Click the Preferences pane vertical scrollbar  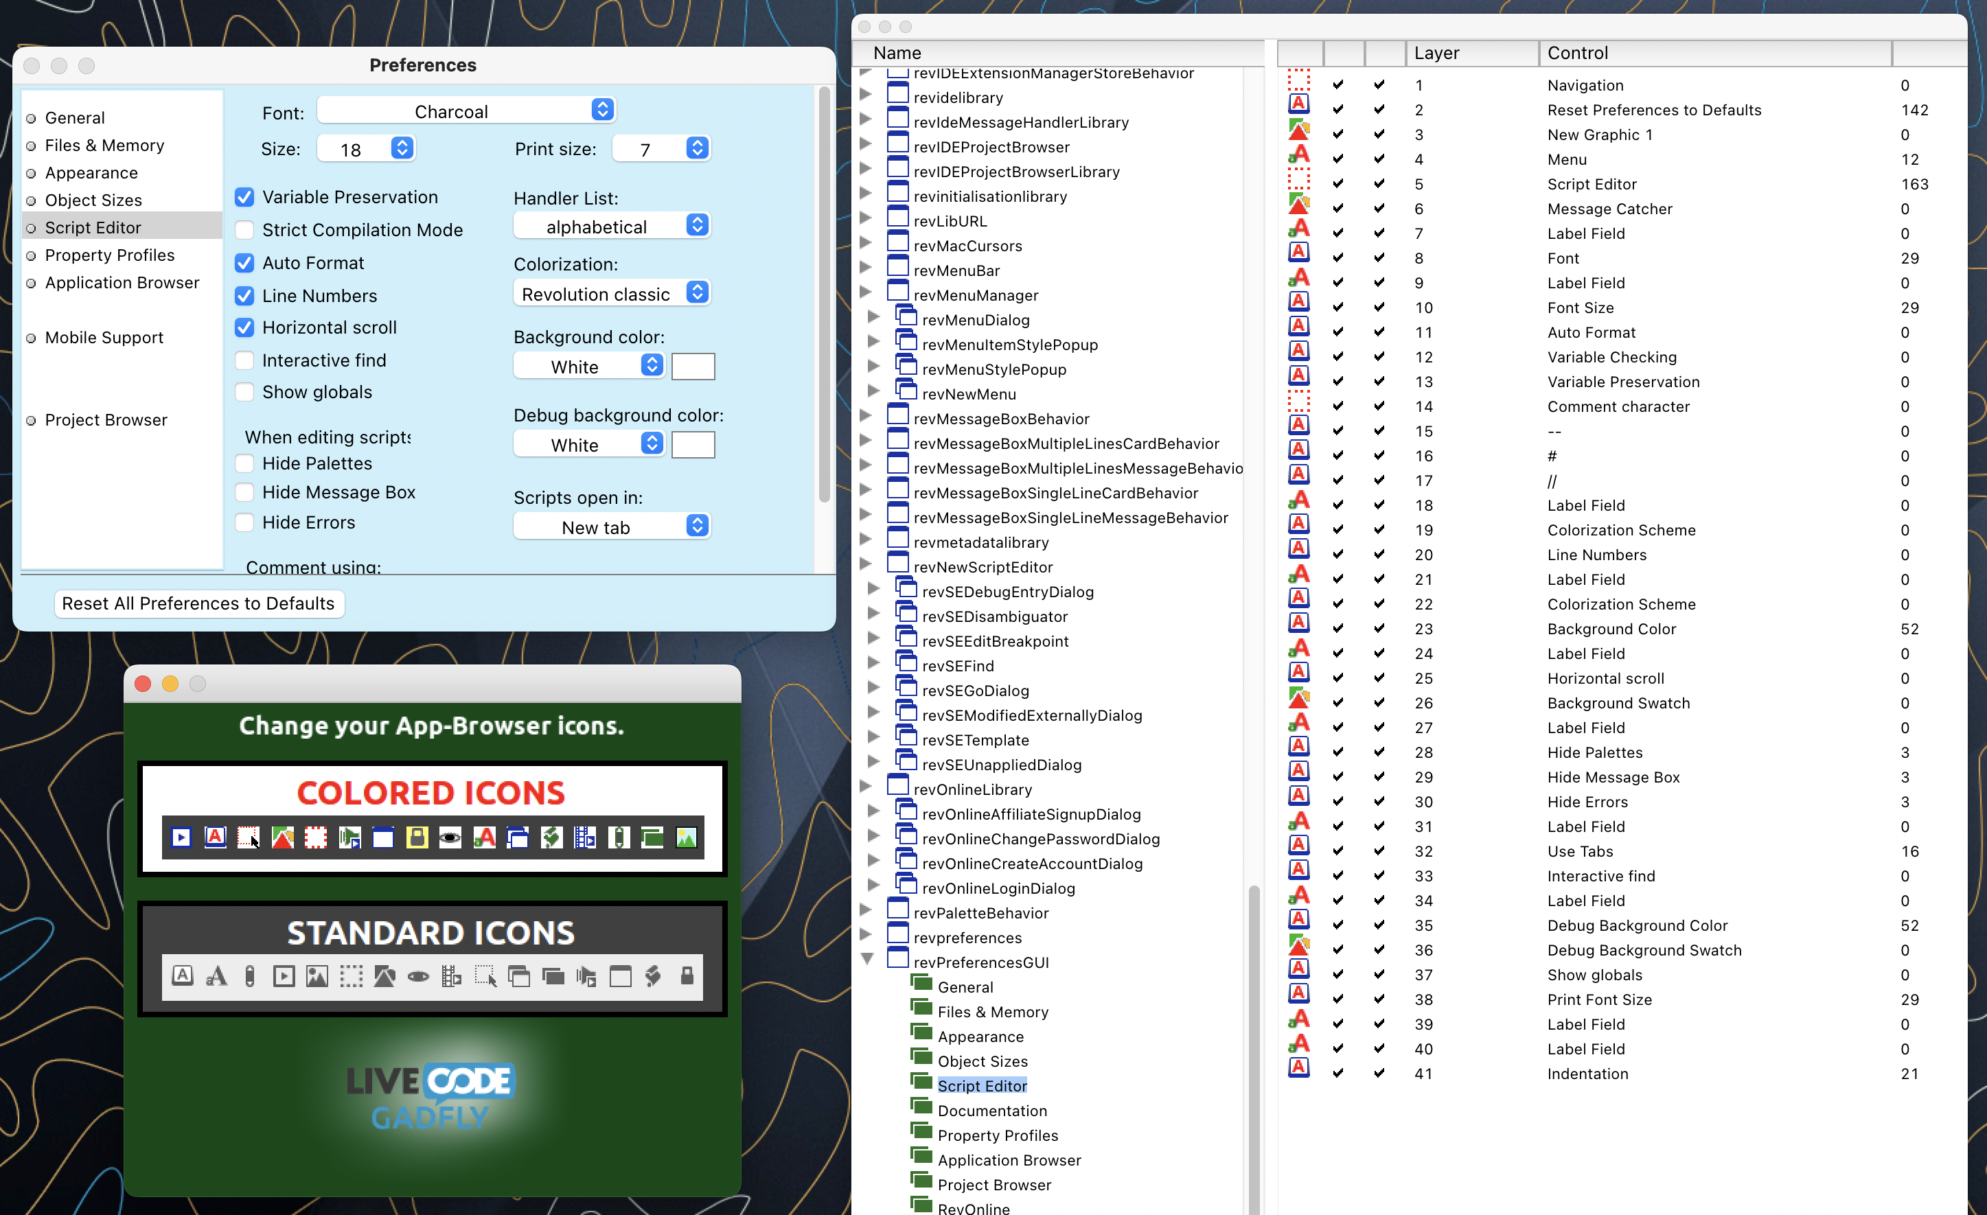click(823, 294)
